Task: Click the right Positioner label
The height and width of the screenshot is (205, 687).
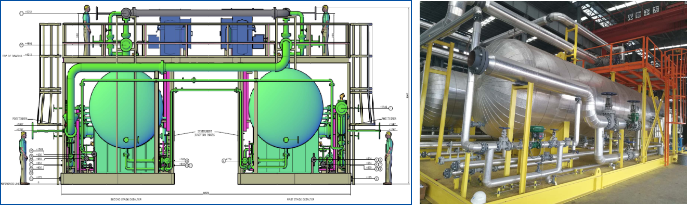Action: pyautogui.click(x=389, y=119)
